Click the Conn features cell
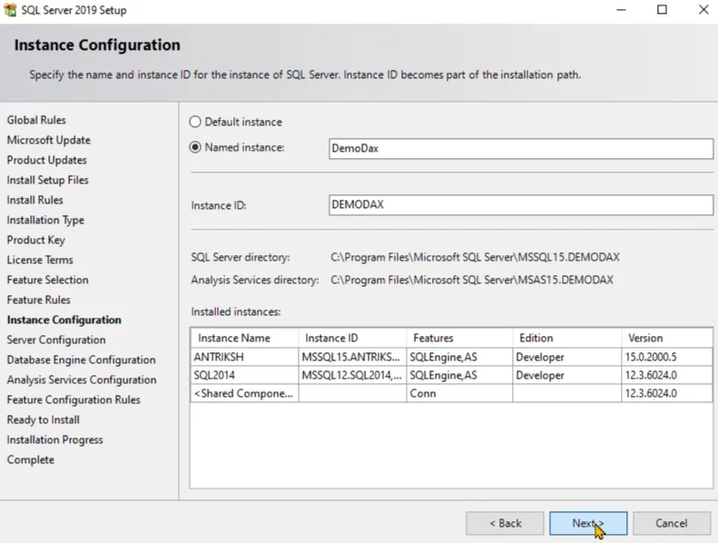Image resolution: width=718 pixels, height=543 pixels. click(x=459, y=393)
